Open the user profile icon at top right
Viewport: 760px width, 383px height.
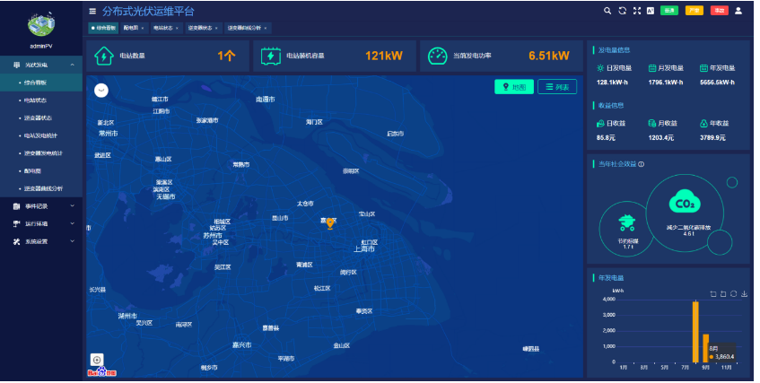point(738,11)
